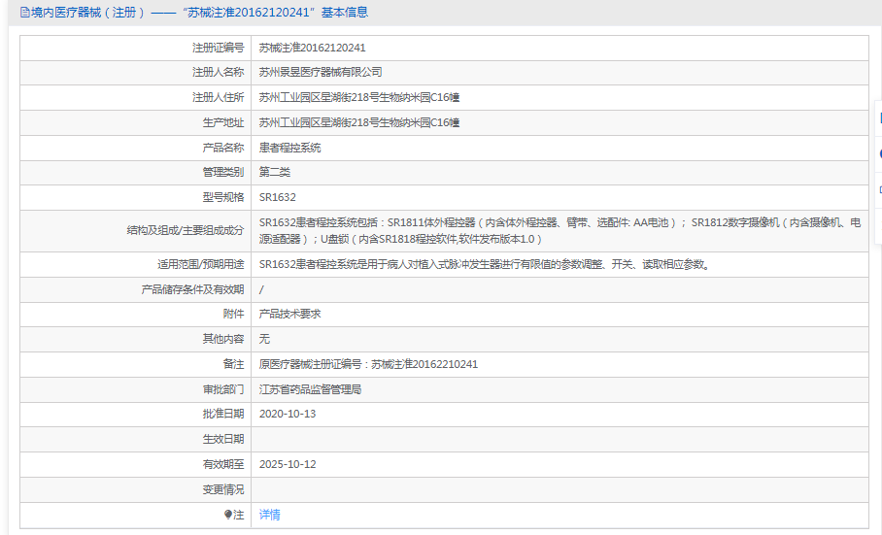The height and width of the screenshot is (535, 882).
Task: Select the 注册人住所 row label
Action: 219,97
